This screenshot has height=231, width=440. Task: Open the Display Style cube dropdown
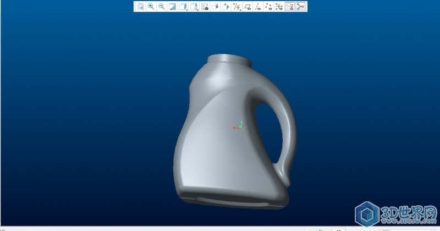point(183,7)
